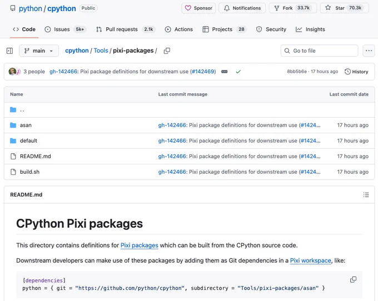Open the three-dot more options menu
378x301 pixels.
point(369,51)
